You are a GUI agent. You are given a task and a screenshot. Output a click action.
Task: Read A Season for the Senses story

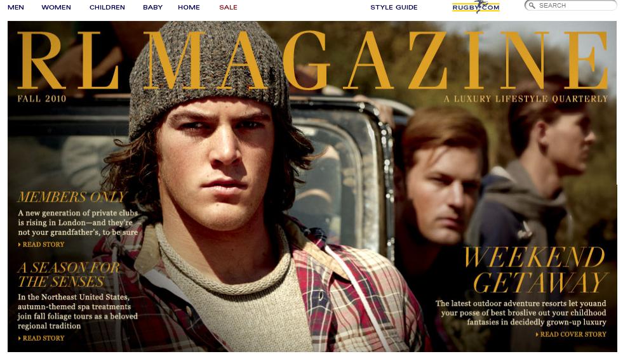coord(43,338)
